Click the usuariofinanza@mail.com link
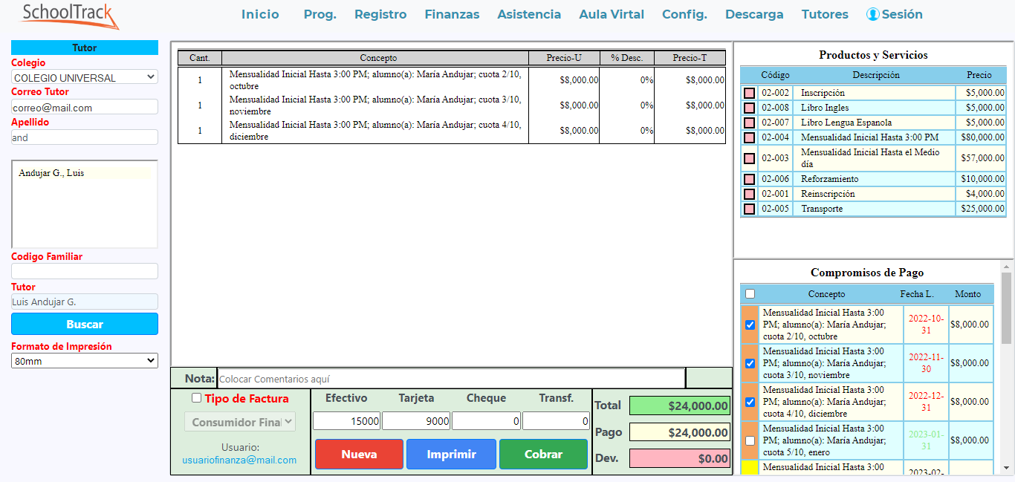This screenshot has width=1015, height=482. (x=239, y=460)
